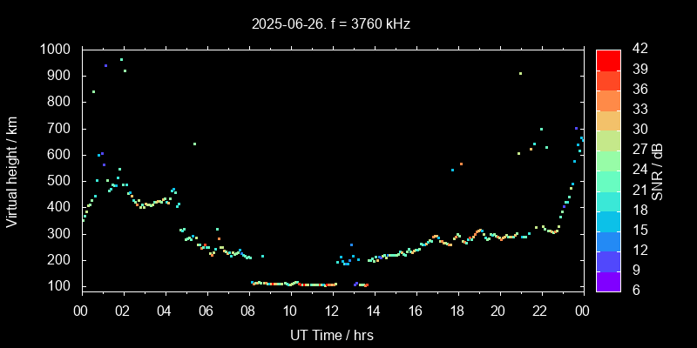The width and height of the screenshot is (697, 348).
Task: Click the 'Virtual height / km' axis label
Action: pyautogui.click(x=12, y=171)
